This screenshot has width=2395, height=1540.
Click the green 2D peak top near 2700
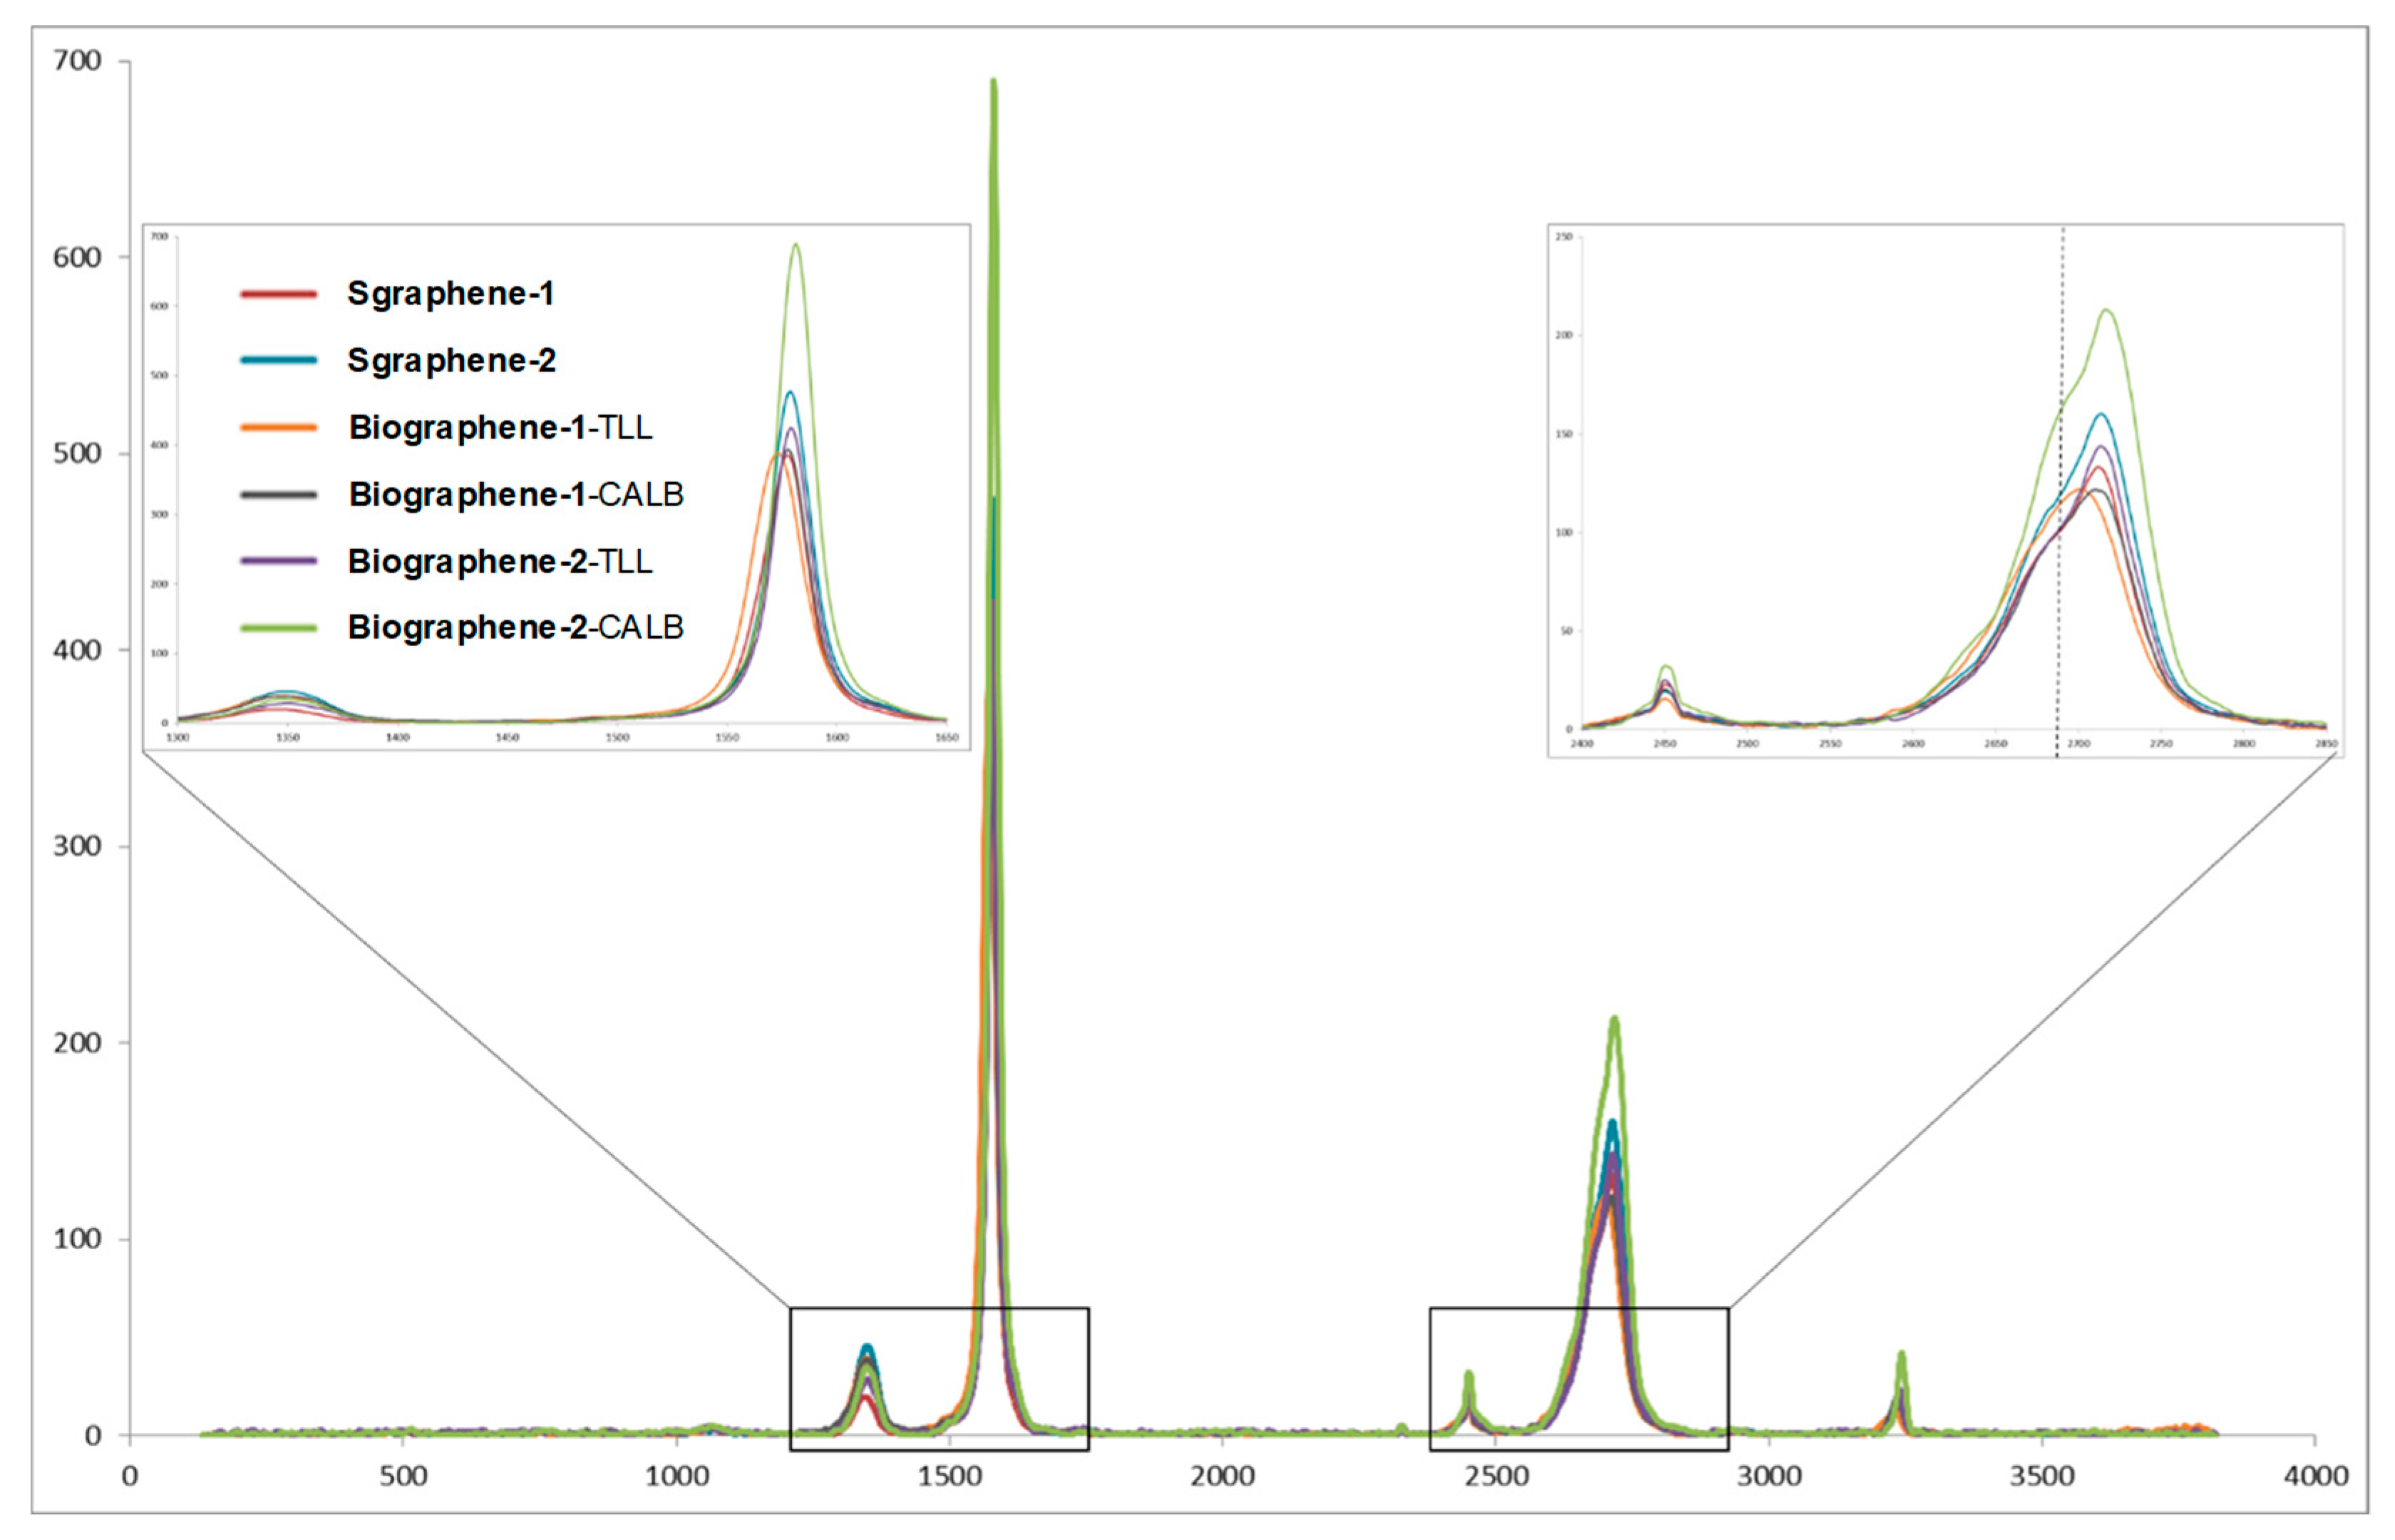coord(1614,1021)
